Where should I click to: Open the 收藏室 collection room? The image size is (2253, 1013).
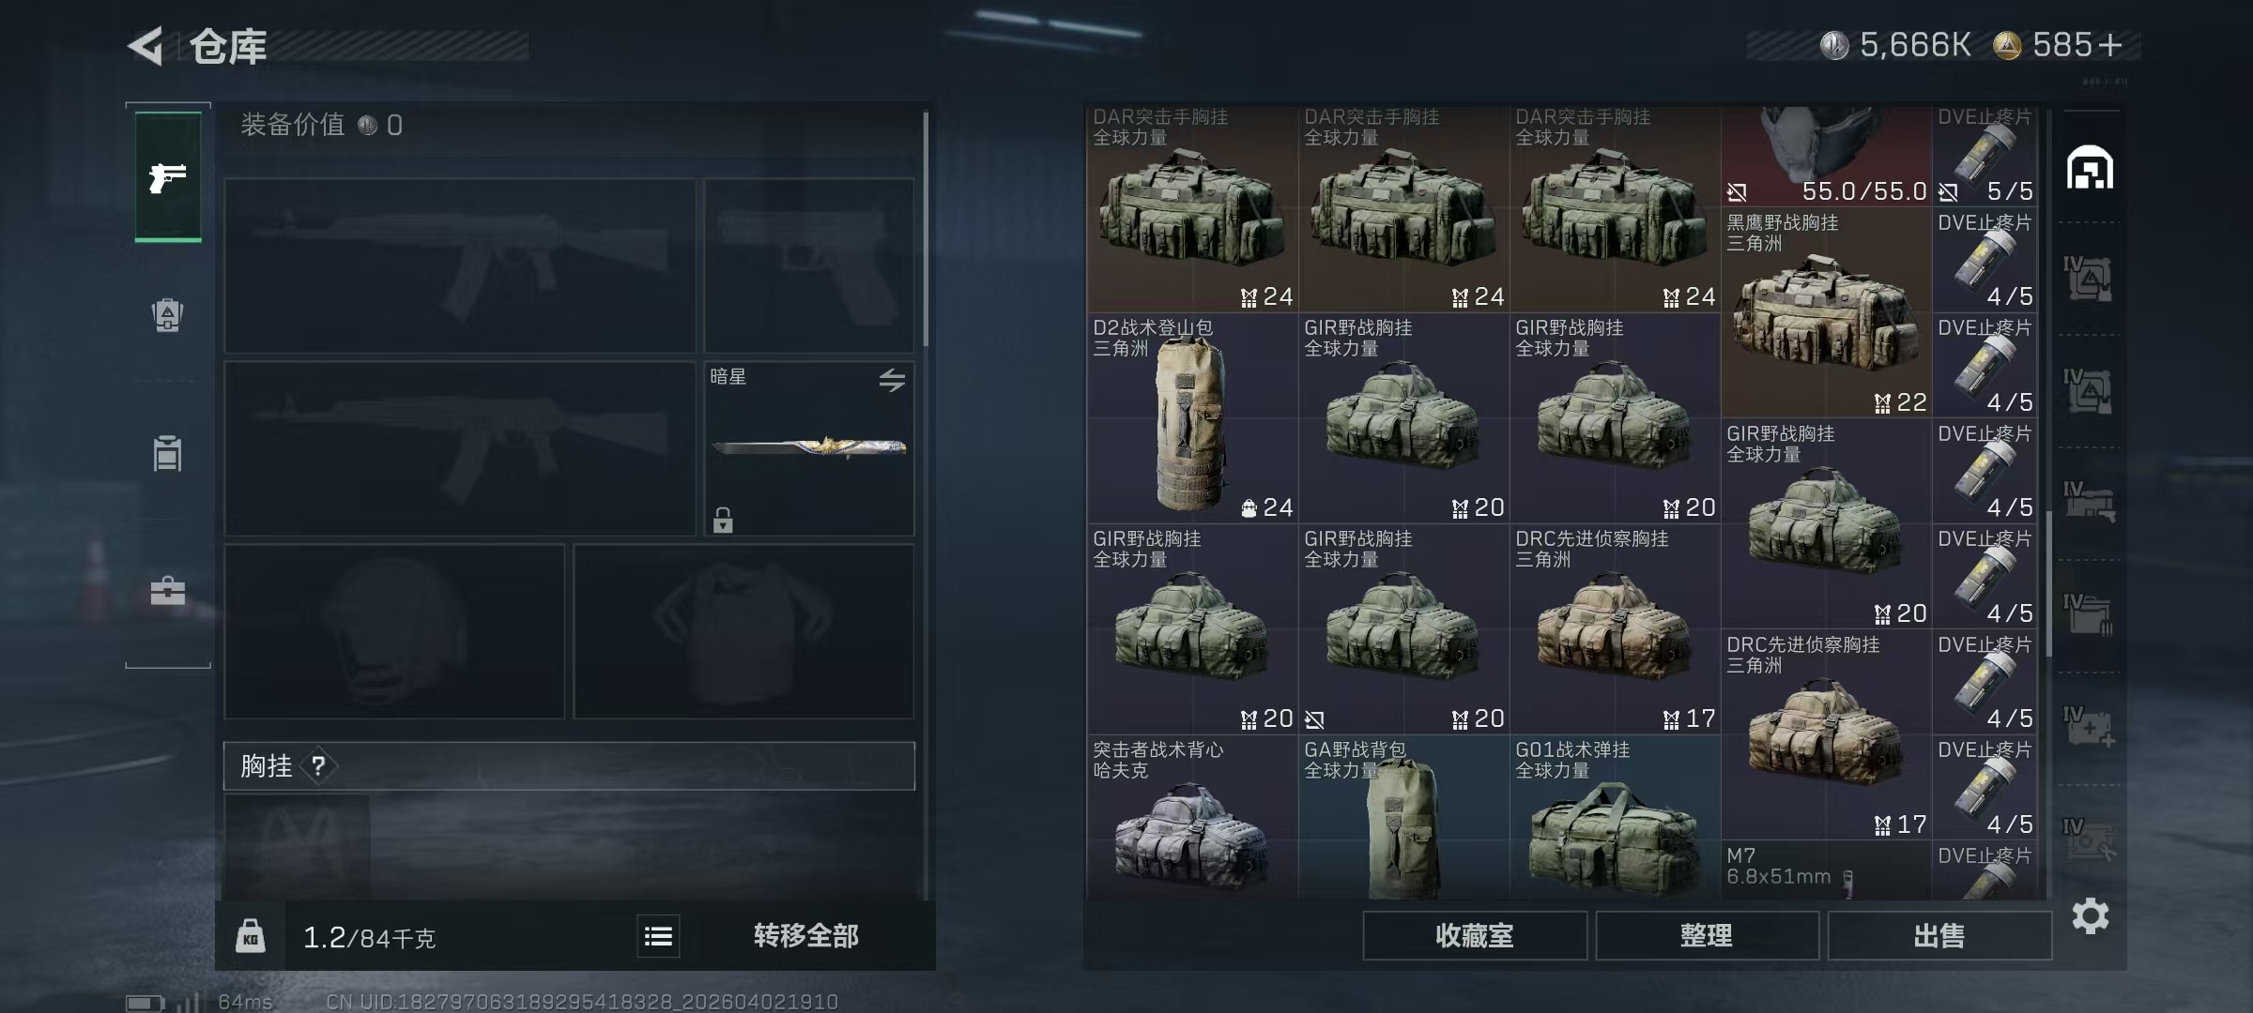[x=1475, y=936]
